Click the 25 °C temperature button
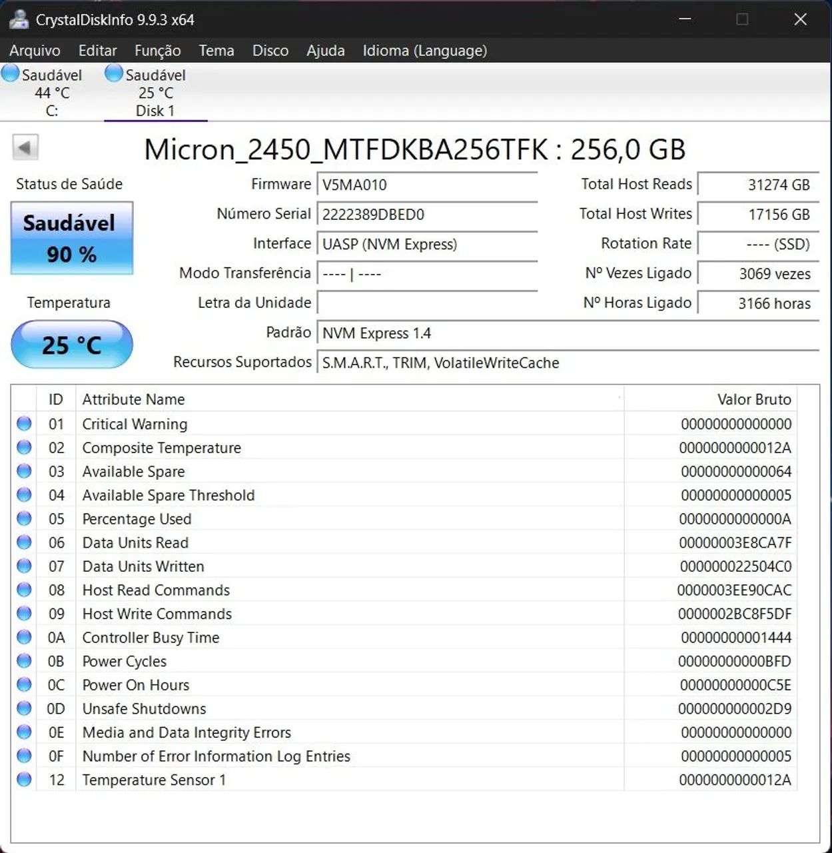 [x=72, y=345]
